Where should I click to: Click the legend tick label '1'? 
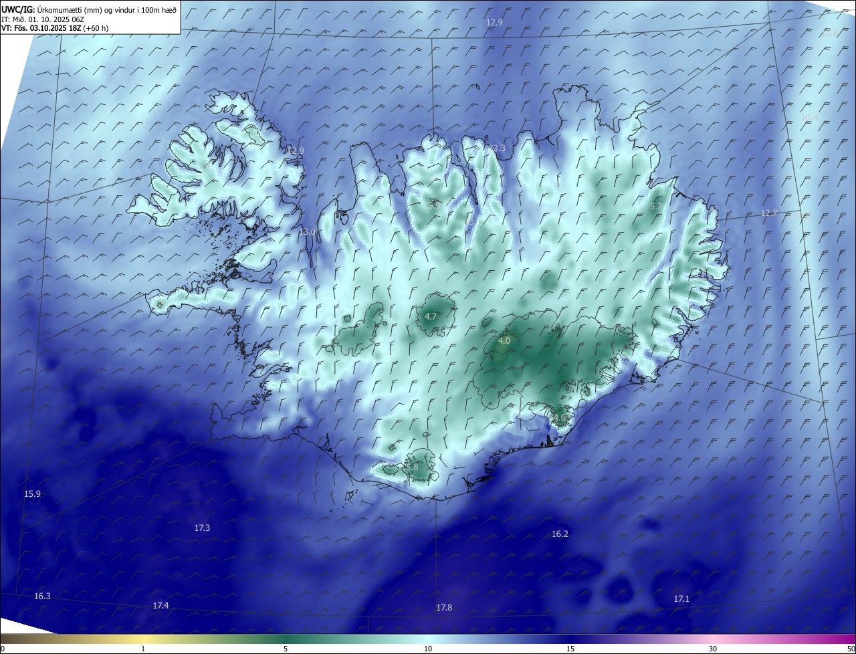[x=143, y=649]
